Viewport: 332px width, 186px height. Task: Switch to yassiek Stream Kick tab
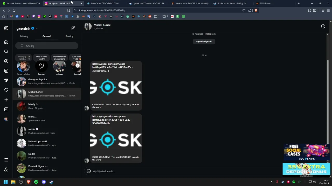tap(21, 3)
